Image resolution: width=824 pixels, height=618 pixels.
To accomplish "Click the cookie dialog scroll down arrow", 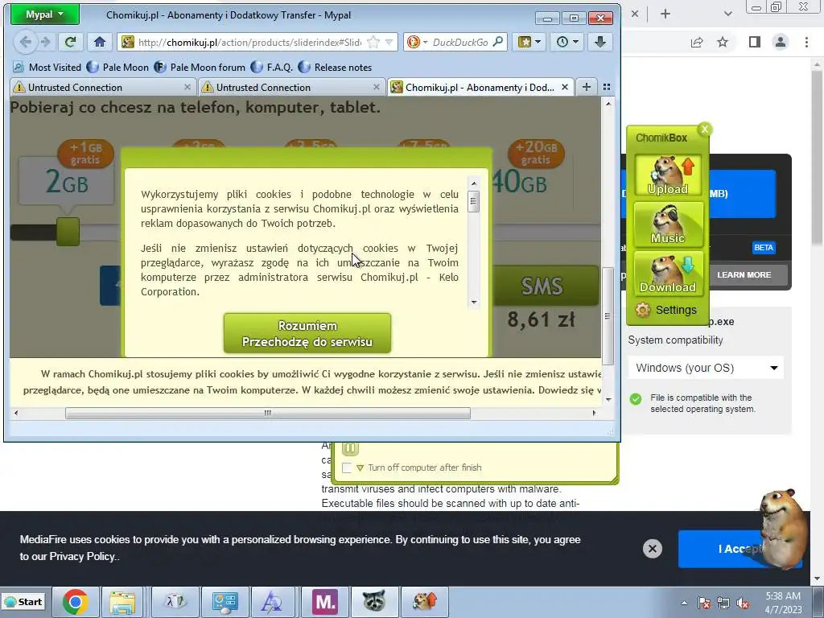I will pyautogui.click(x=474, y=303).
